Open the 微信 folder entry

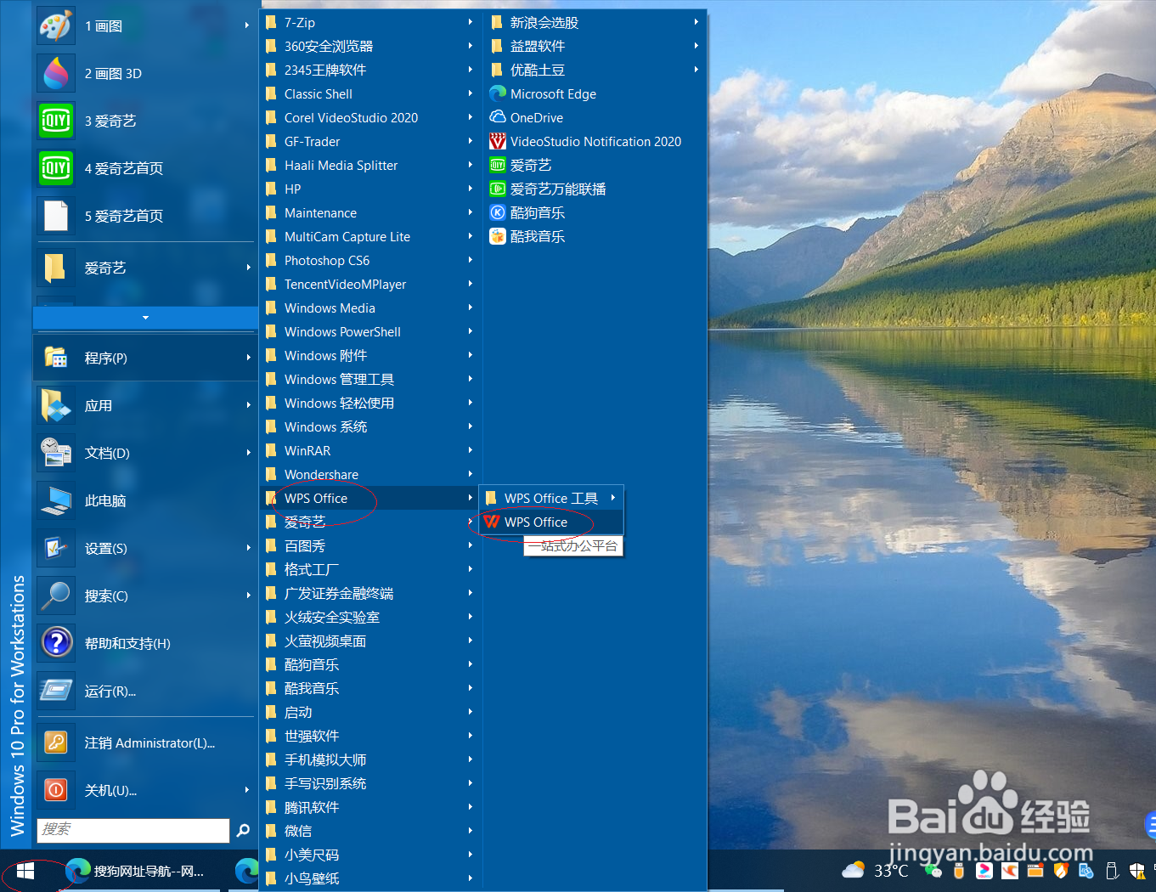click(x=371, y=831)
